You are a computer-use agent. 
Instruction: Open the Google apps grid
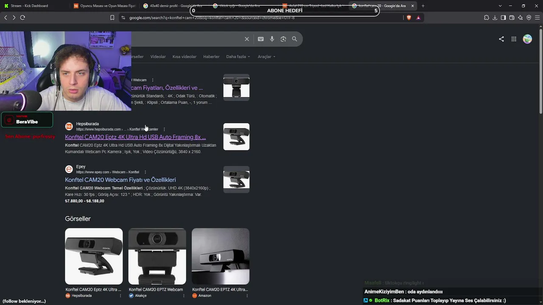514,39
